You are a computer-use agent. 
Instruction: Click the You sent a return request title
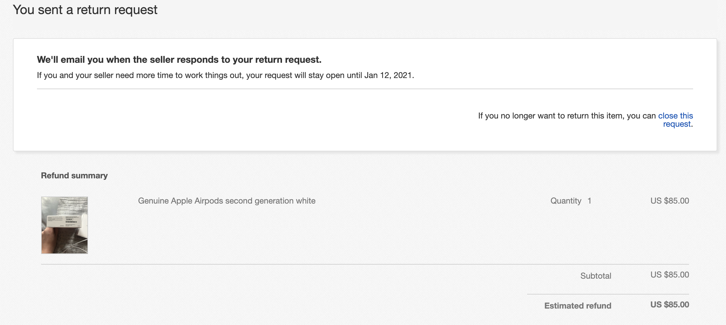(x=85, y=10)
